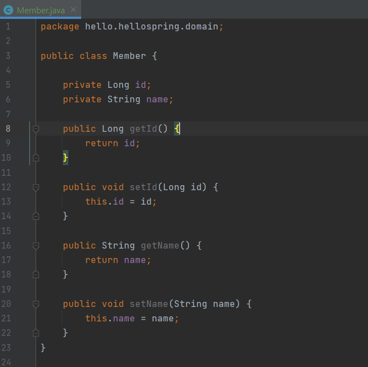Click line number 12 in the gutter
This screenshot has height=367, width=368.
(x=6, y=187)
